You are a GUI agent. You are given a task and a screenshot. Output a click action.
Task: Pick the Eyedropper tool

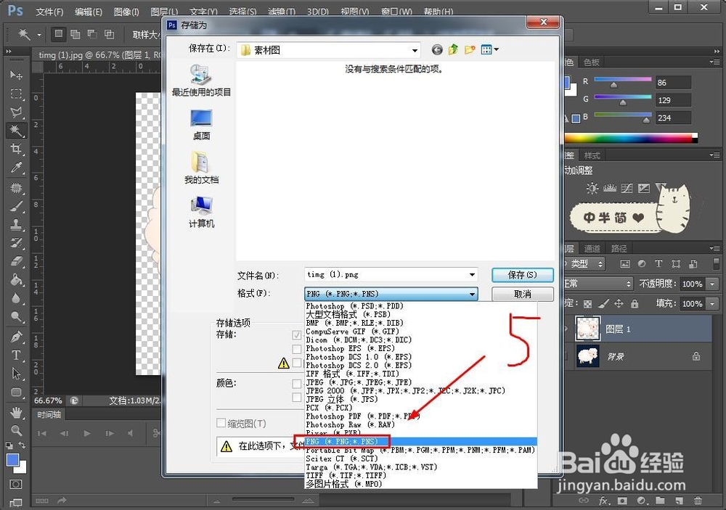pyautogui.click(x=15, y=168)
